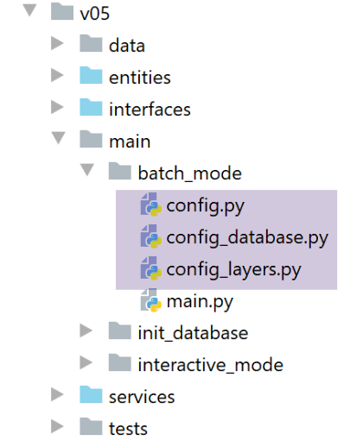Click the blue interfaces folder icon
The image size is (350, 447).
coord(91,107)
